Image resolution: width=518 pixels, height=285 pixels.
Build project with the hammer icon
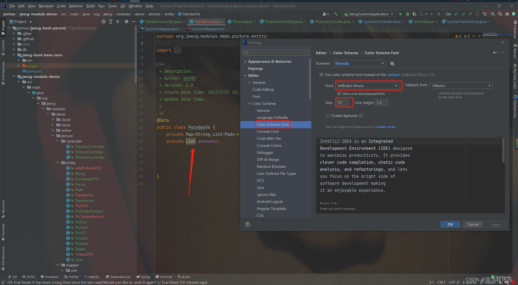point(336,14)
